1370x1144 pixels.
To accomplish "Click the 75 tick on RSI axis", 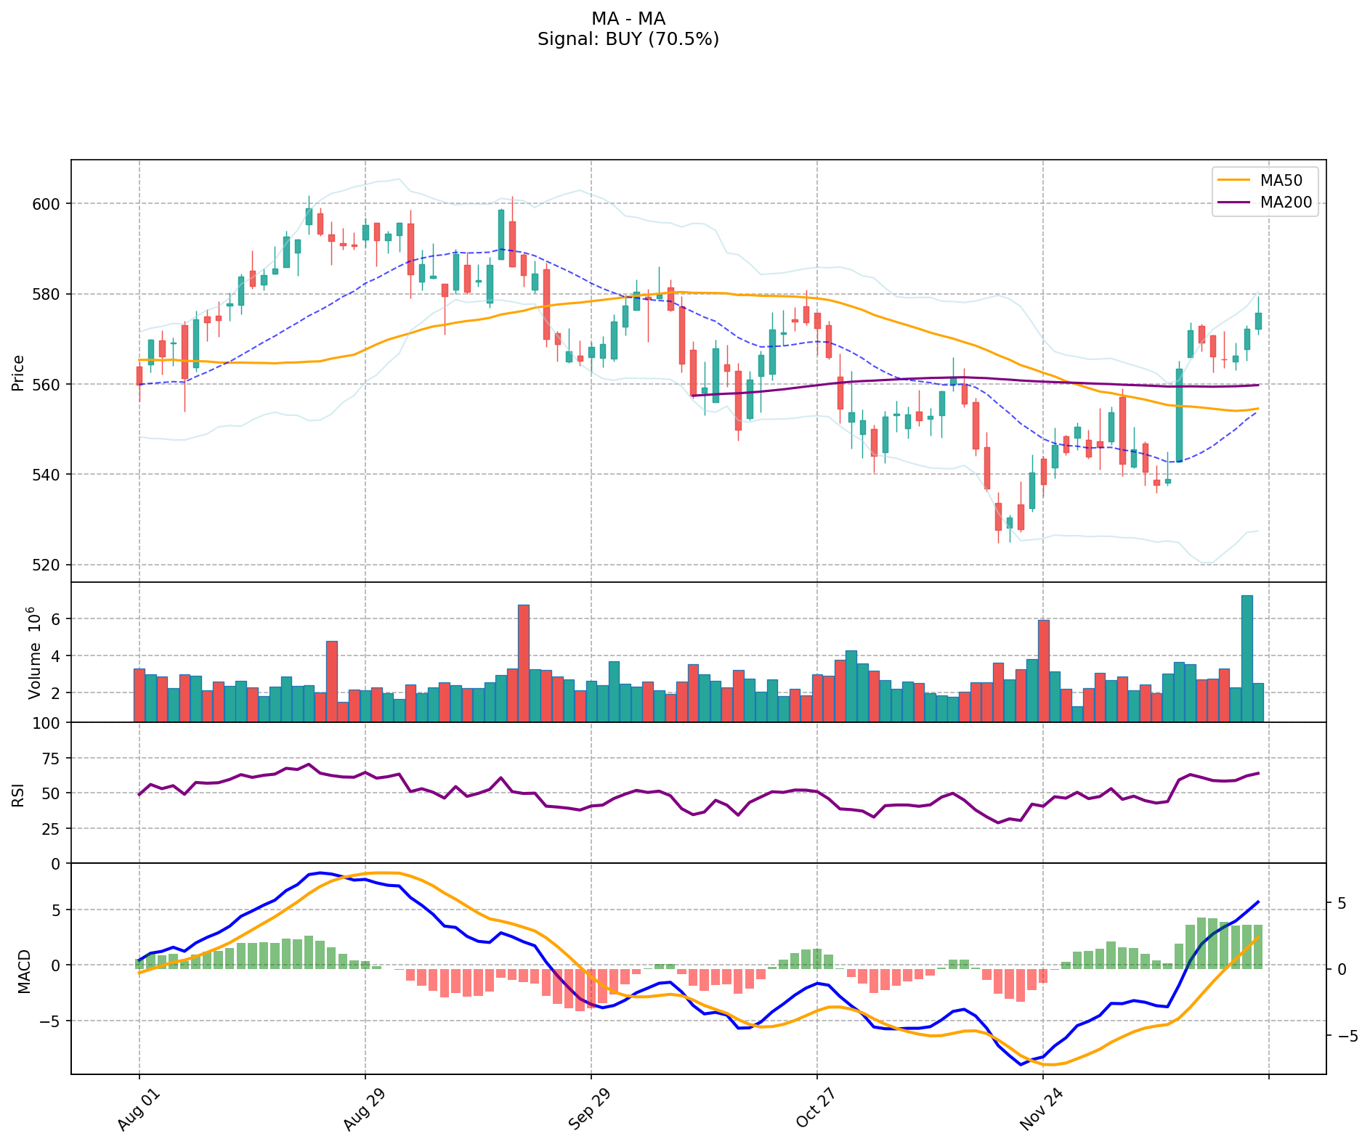I will (x=51, y=758).
